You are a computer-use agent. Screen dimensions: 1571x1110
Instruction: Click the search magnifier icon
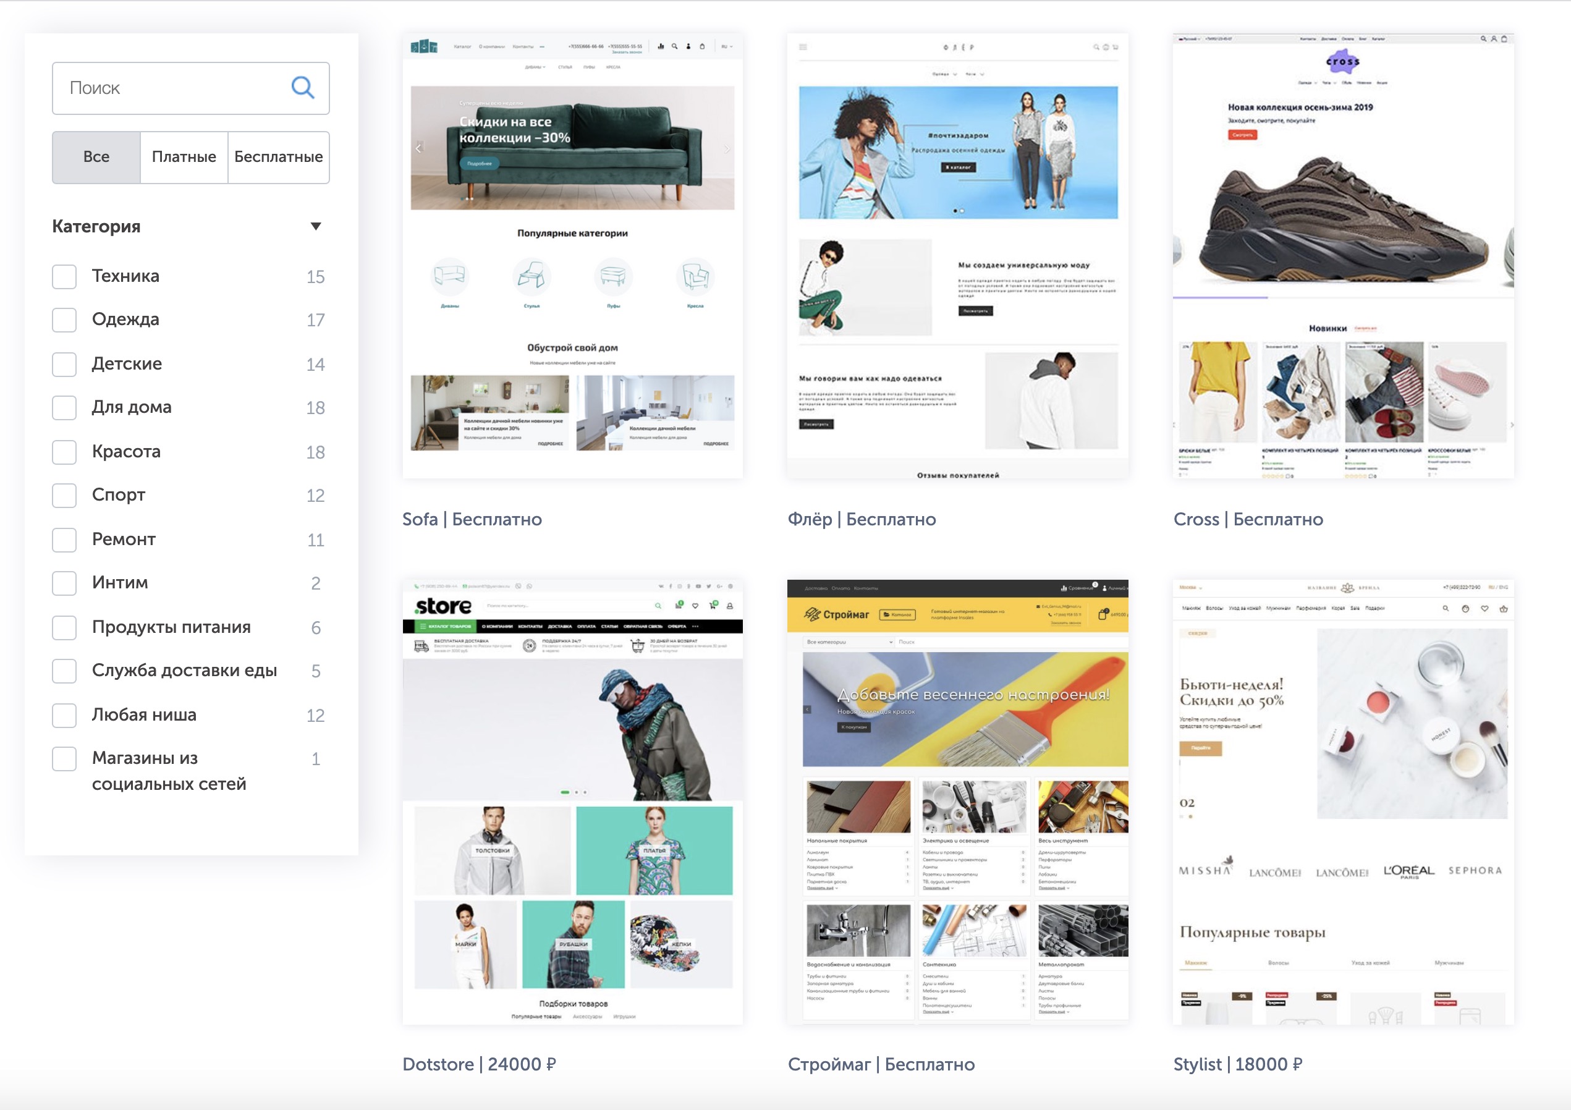click(x=302, y=88)
